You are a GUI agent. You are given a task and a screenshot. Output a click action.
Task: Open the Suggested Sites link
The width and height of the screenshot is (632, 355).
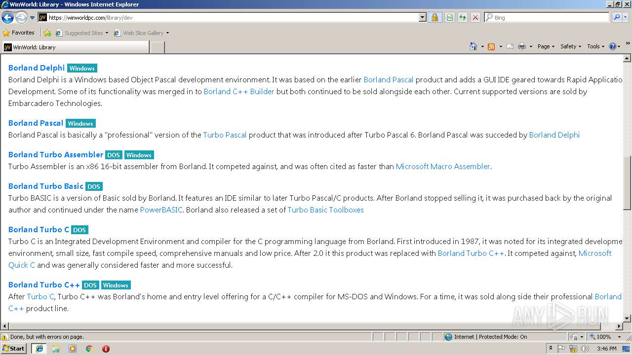pos(81,33)
